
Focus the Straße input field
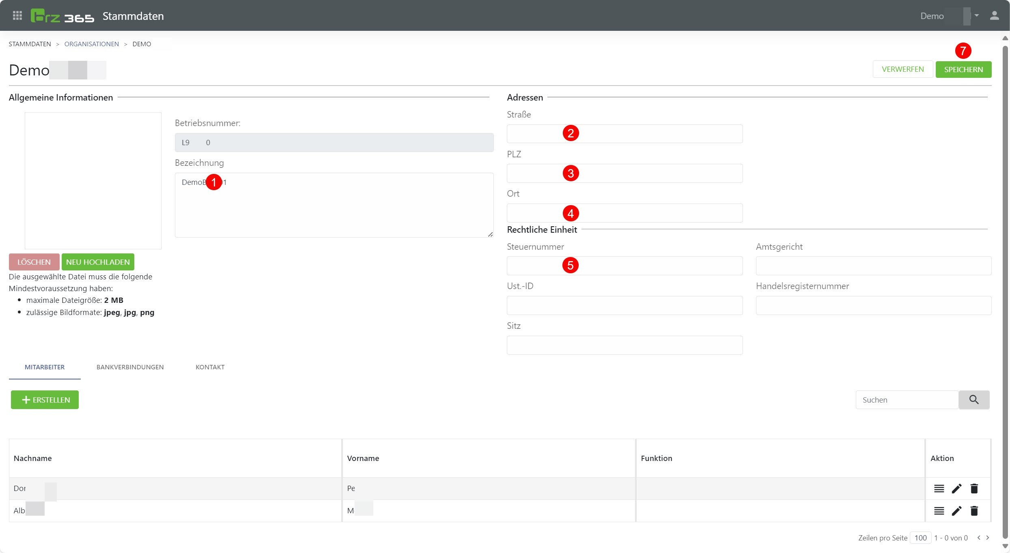(625, 134)
